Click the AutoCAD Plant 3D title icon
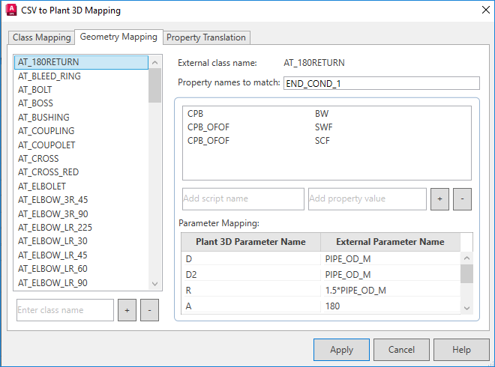Screen dimensions: 495x367 click(11, 10)
